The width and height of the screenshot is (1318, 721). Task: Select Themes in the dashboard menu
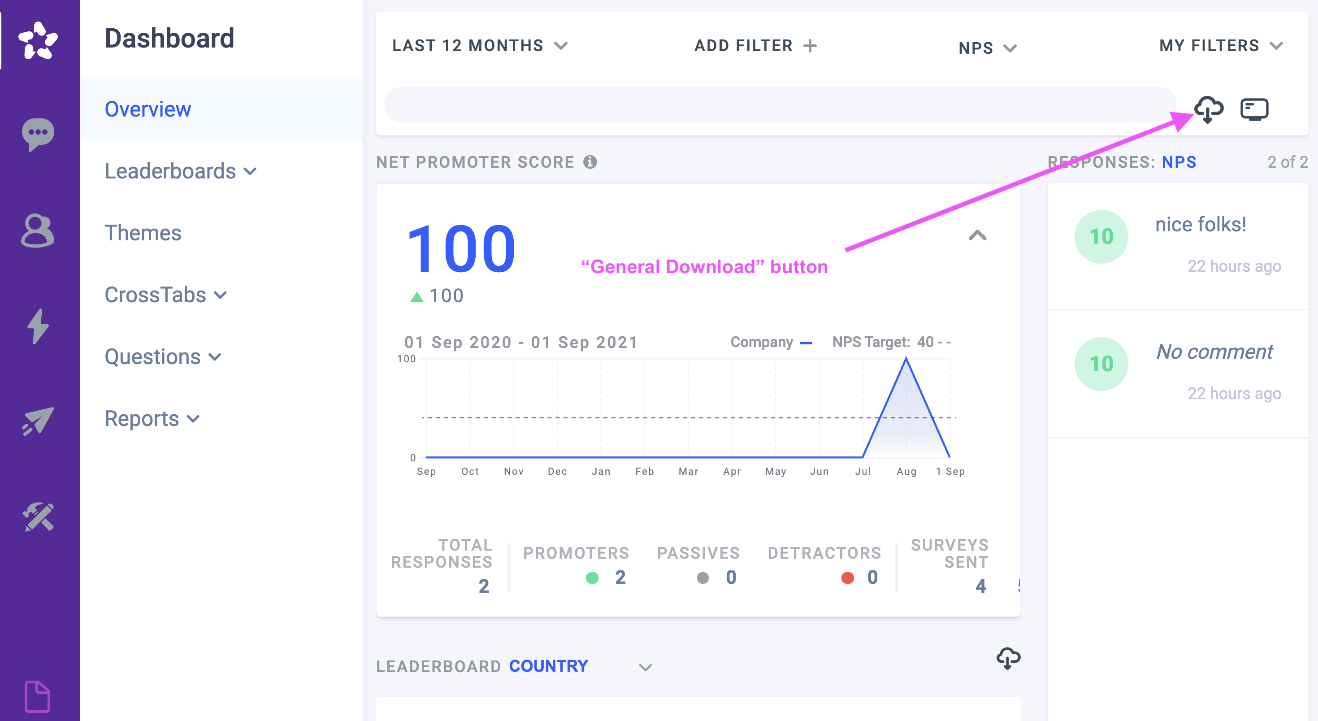tap(143, 233)
